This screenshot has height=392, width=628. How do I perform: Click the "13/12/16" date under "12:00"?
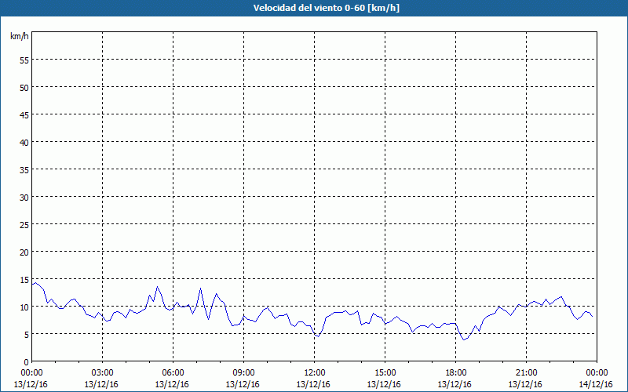pos(313,384)
